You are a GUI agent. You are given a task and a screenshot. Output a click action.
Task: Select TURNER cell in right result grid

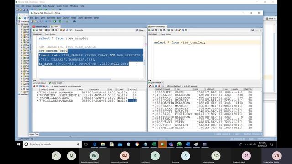click(168, 117)
